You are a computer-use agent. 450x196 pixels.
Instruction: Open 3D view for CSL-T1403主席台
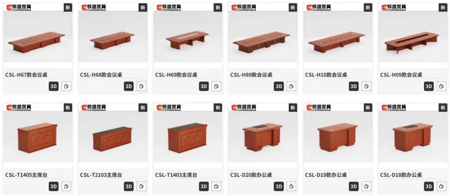[x=204, y=186]
